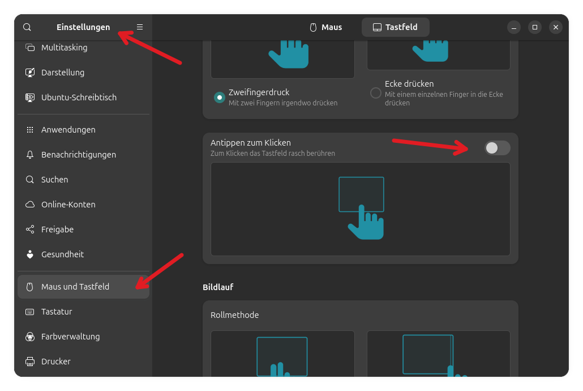Switch to the Maus tab

click(326, 27)
